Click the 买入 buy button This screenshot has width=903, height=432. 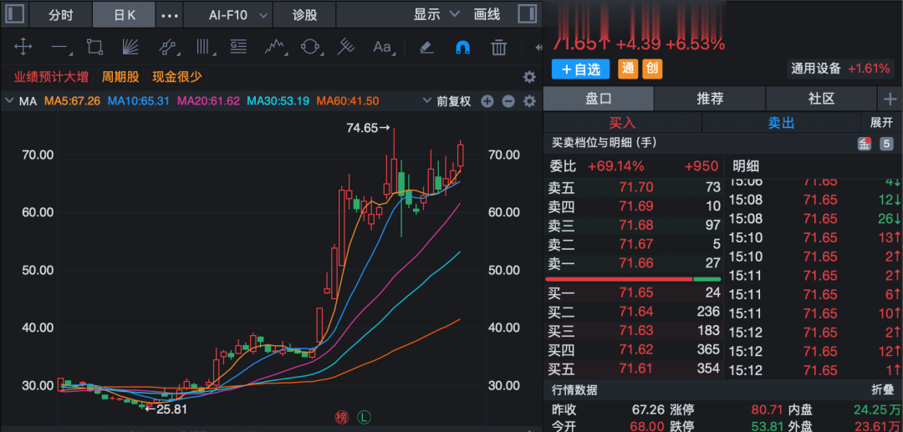[623, 122]
